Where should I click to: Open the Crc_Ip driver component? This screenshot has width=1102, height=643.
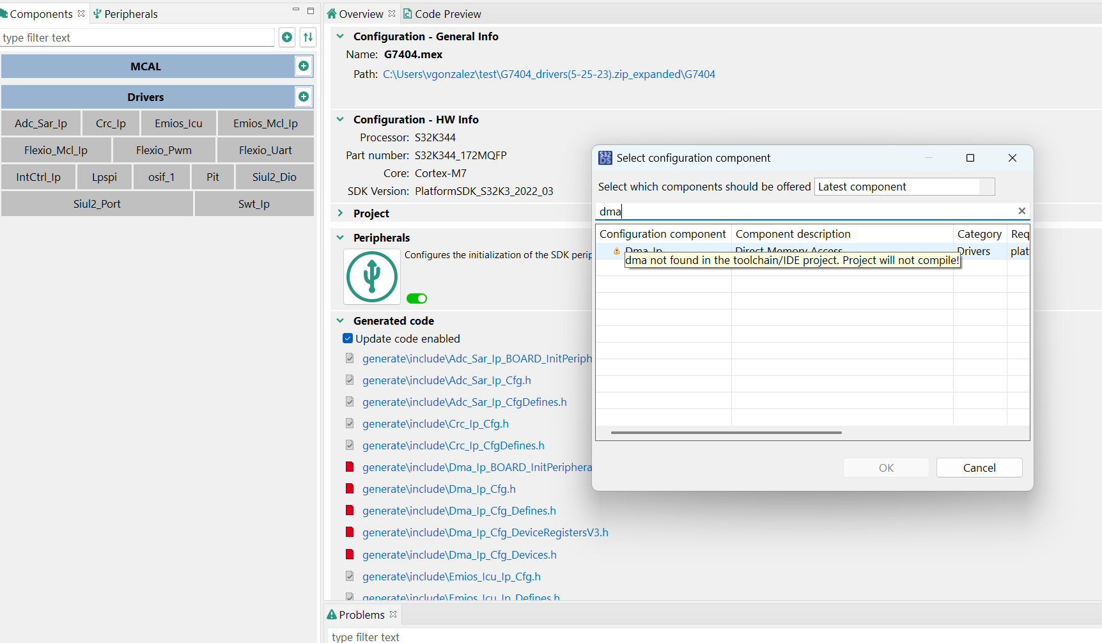click(x=111, y=123)
